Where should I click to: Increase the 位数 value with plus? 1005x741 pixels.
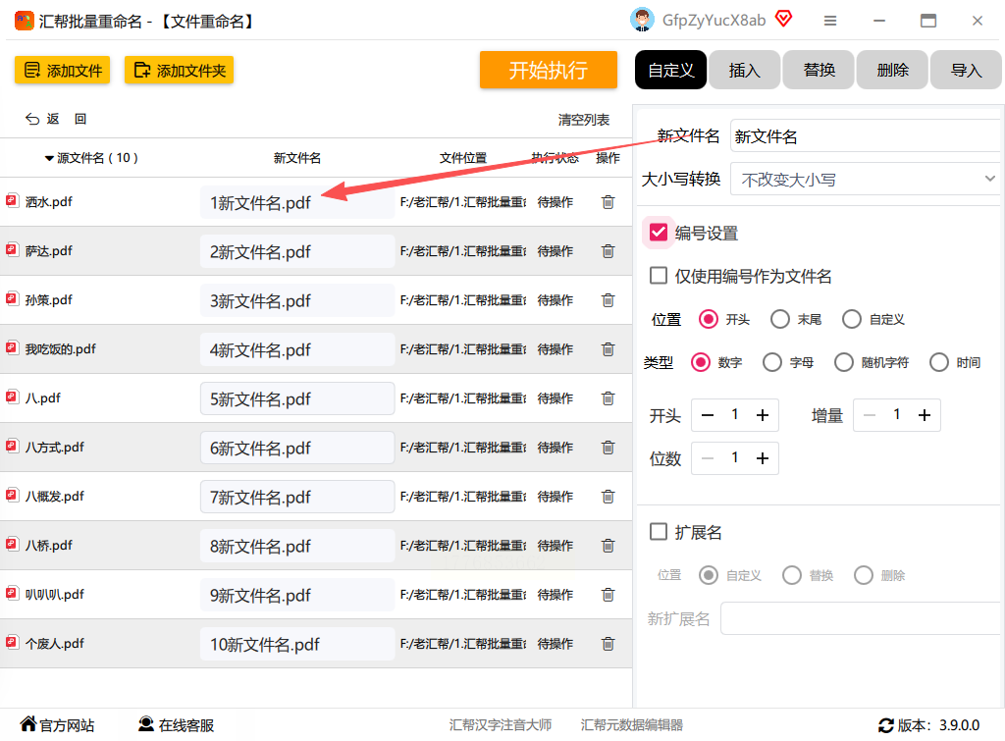pyautogui.click(x=762, y=458)
